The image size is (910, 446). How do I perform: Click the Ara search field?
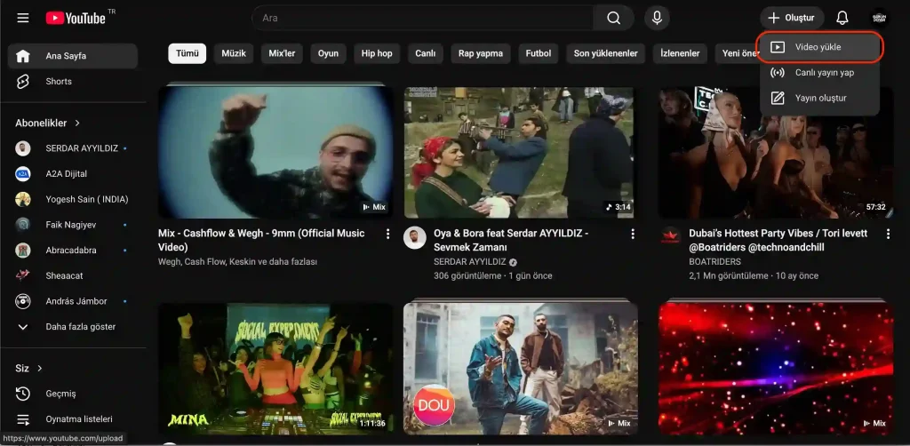[422, 18]
